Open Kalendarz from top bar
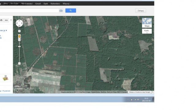The width and height of the screenshot is (196, 110). coord(55,4)
